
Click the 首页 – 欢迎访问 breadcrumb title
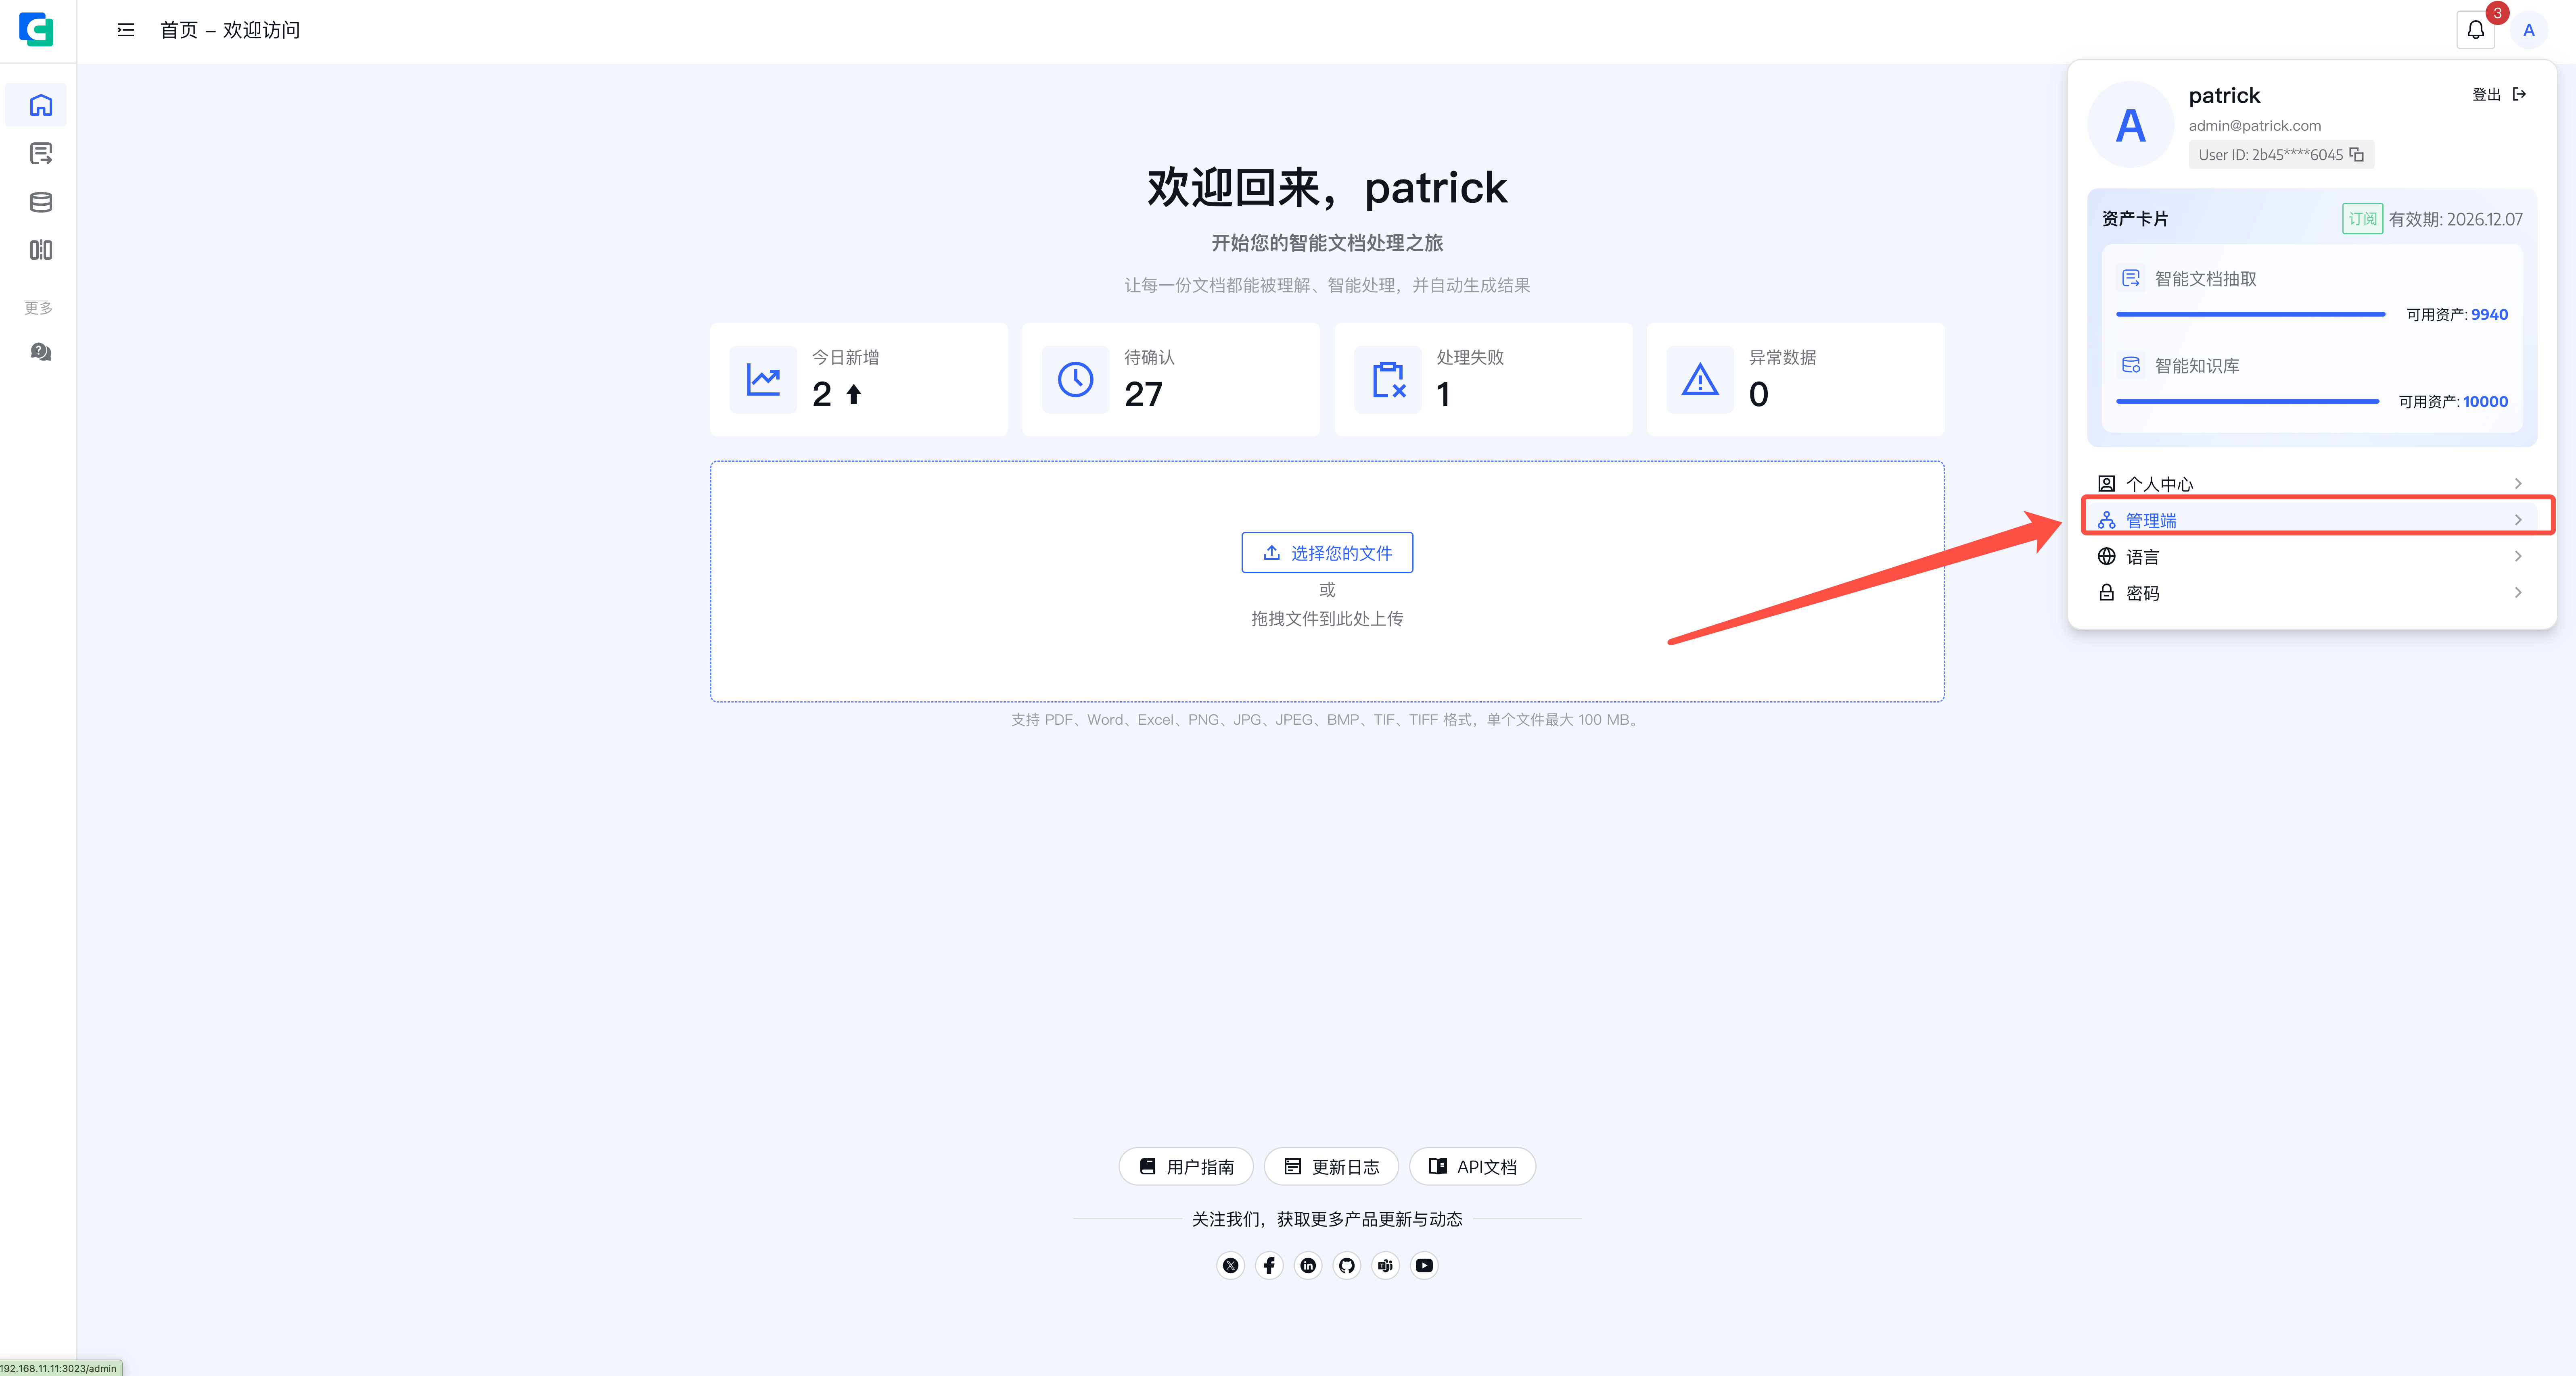point(230,30)
